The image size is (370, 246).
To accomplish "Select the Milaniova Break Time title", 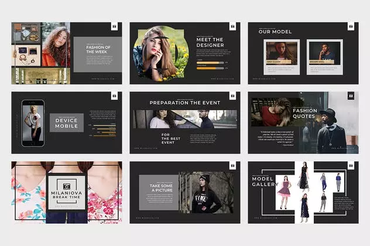I will [x=67, y=195].
